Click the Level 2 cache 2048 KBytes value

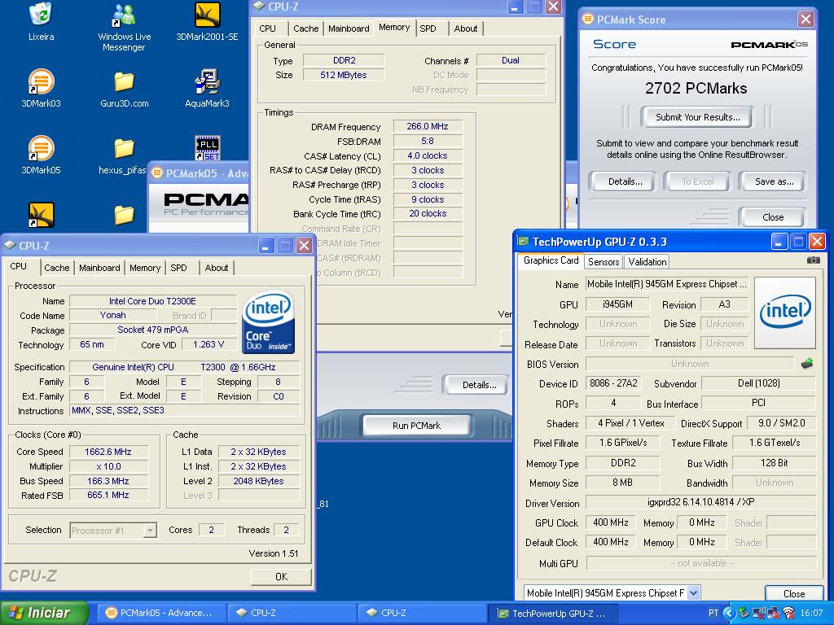pos(258,481)
